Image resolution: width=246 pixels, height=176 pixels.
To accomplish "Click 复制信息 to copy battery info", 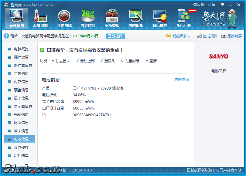I will point(182,80).
